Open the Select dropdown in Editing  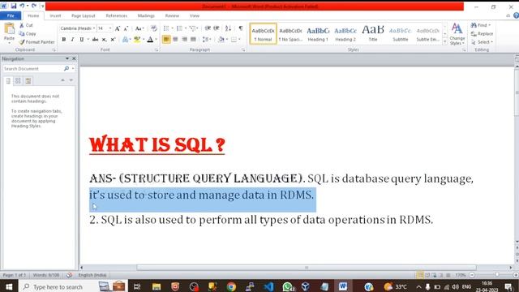point(483,42)
